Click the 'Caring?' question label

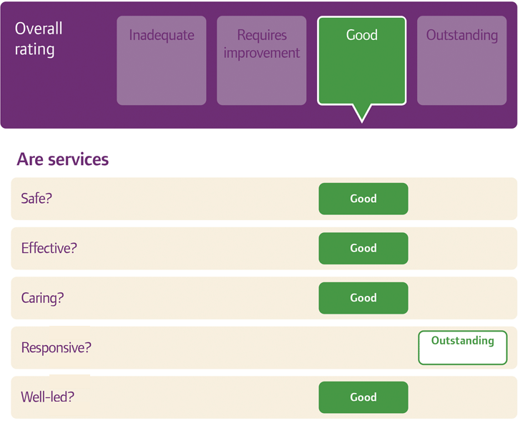[x=42, y=298]
